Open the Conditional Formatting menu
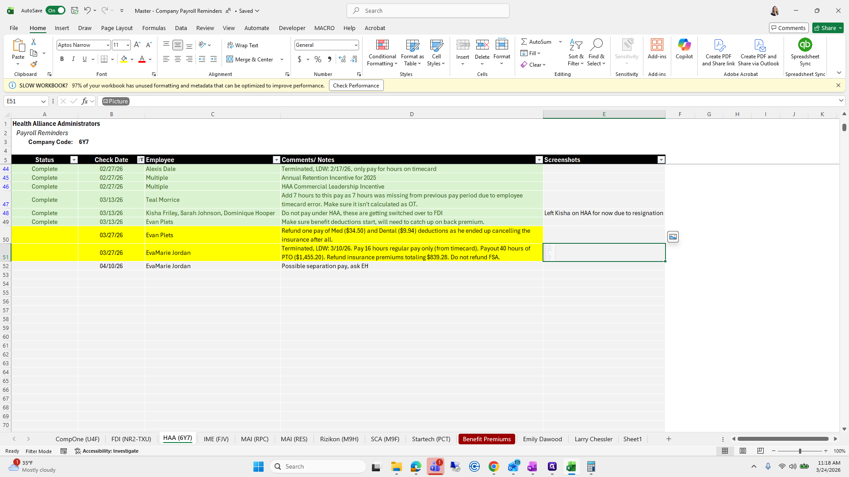Screen dimensions: 849x477 click(x=382, y=53)
